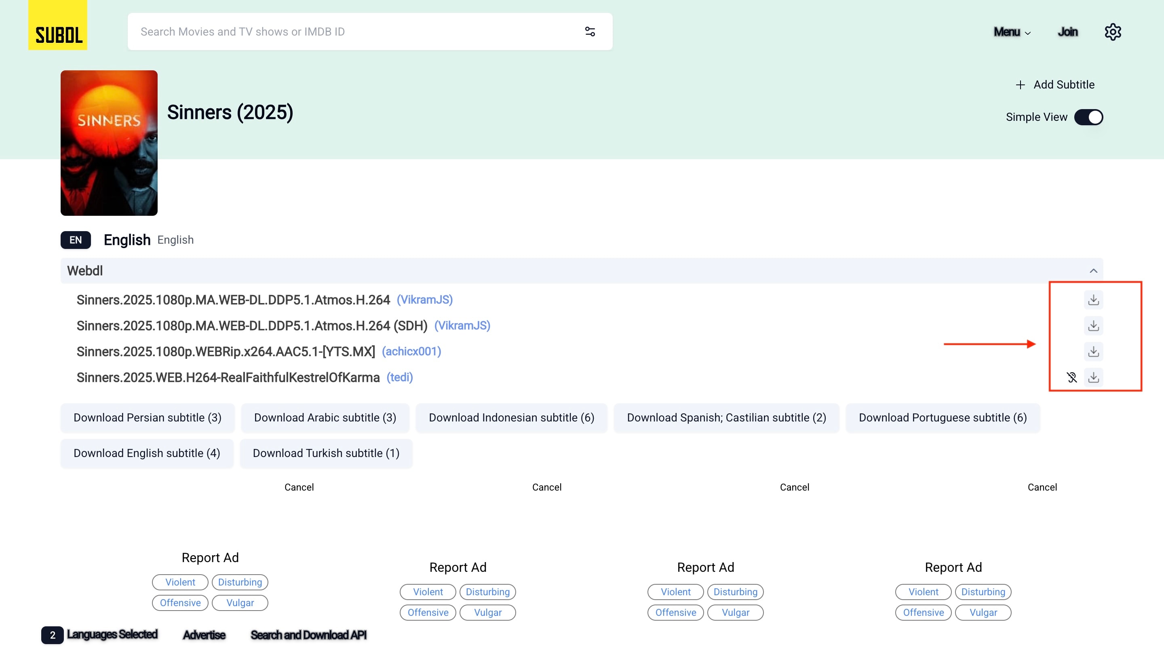
Task: Download the YTS.MX WEBRip subtitle
Action: click(1094, 351)
